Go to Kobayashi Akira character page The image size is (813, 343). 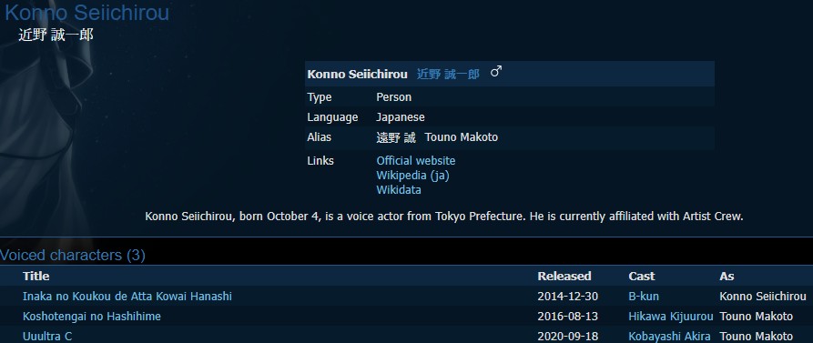(x=669, y=337)
